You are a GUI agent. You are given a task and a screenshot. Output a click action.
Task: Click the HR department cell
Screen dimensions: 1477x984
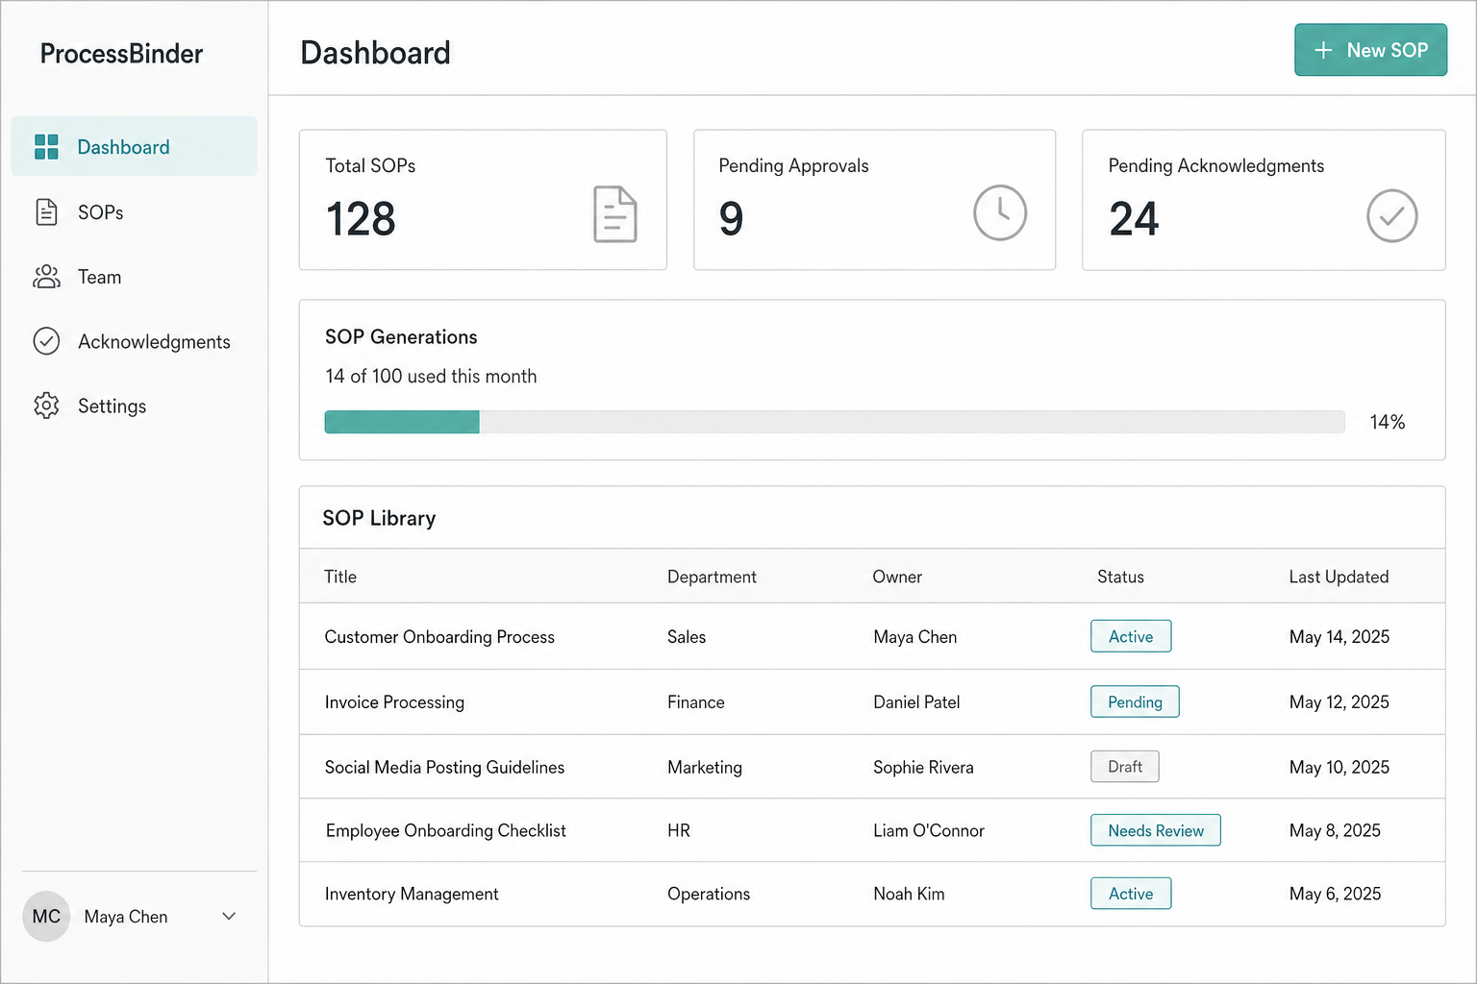(679, 830)
